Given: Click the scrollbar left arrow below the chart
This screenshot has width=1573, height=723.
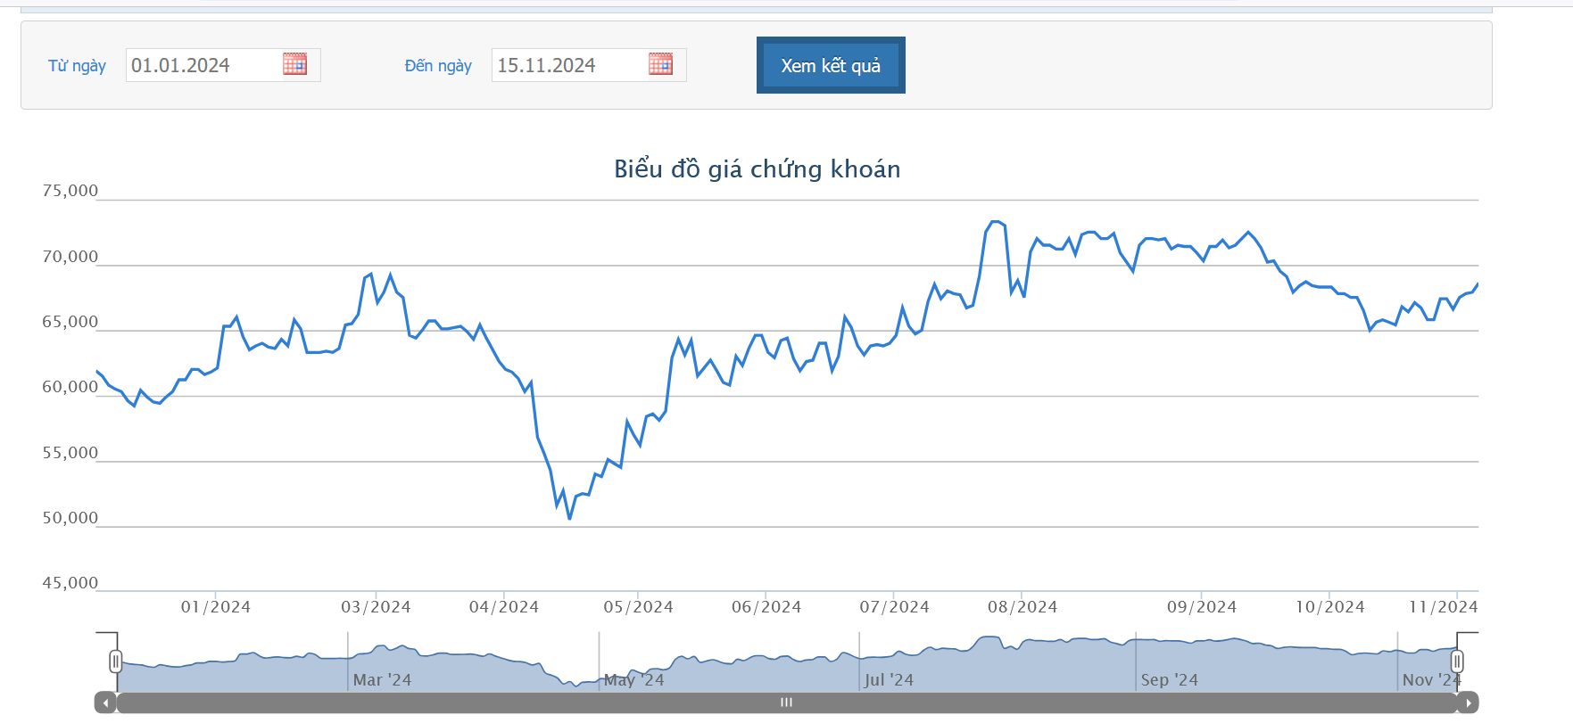Looking at the screenshot, I should [x=105, y=702].
